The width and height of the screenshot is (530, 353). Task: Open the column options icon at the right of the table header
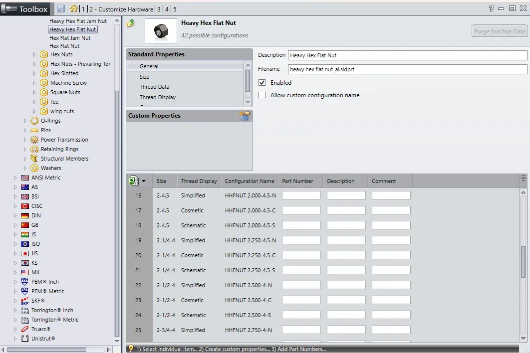tap(523, 178)
